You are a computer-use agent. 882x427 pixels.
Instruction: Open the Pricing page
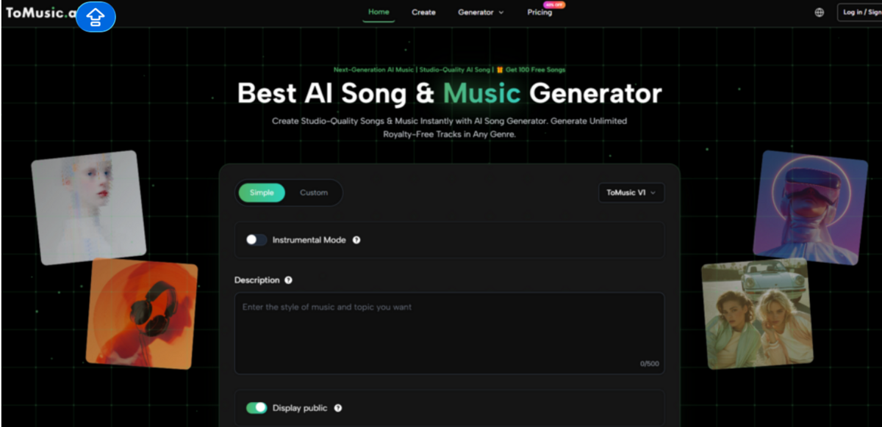(539, 12)
